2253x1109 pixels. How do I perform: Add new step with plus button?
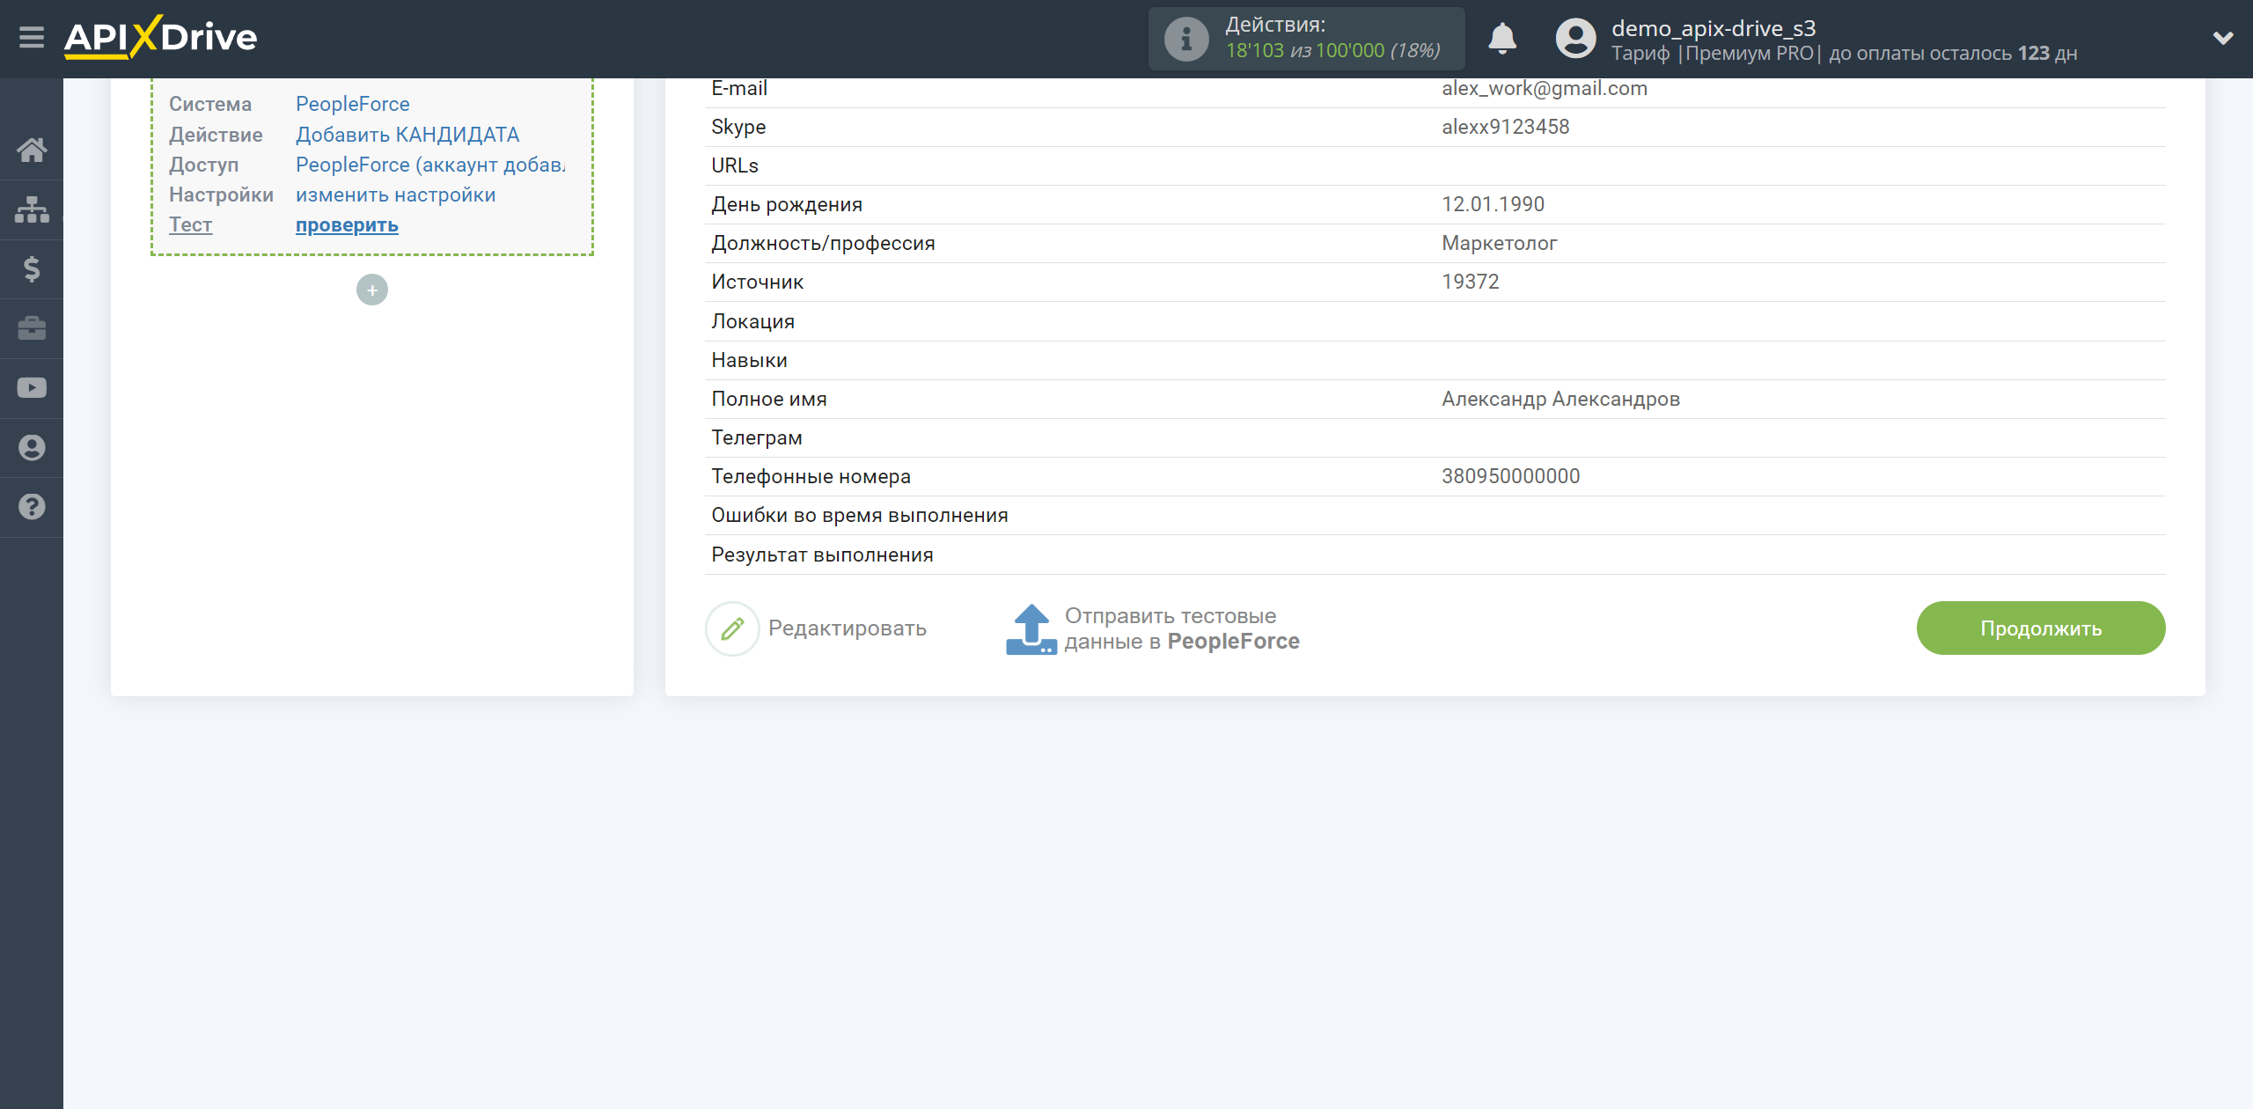point(372,290)
